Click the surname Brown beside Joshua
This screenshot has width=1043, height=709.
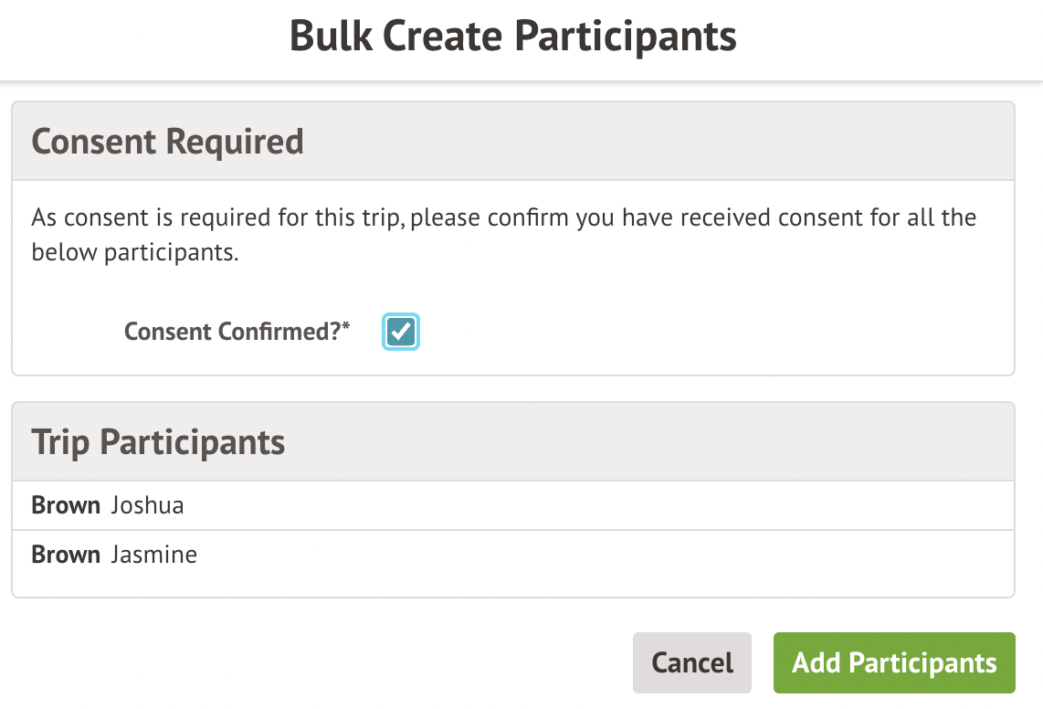click(x=66, y=505)
